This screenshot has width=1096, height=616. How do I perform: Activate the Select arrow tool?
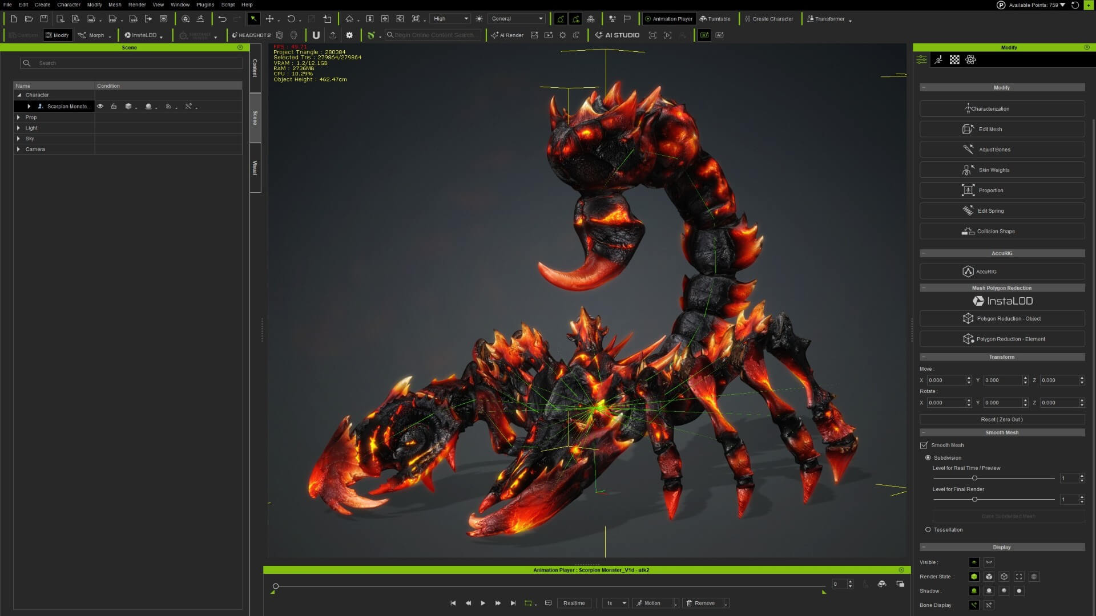(253, 19)
